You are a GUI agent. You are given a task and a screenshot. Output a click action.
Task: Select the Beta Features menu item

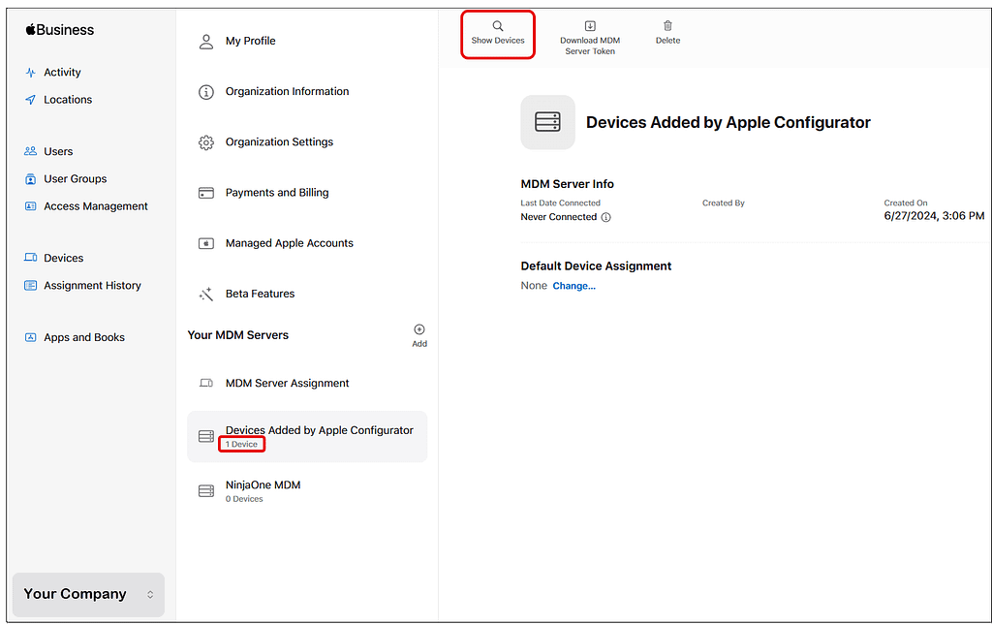[257, 294]
